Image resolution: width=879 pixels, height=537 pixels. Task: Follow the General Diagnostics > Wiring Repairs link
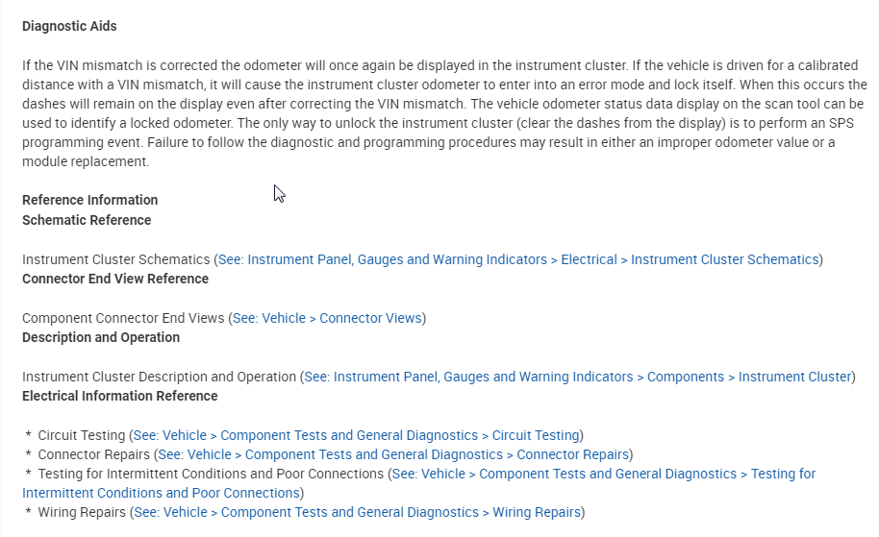(357, 512)
